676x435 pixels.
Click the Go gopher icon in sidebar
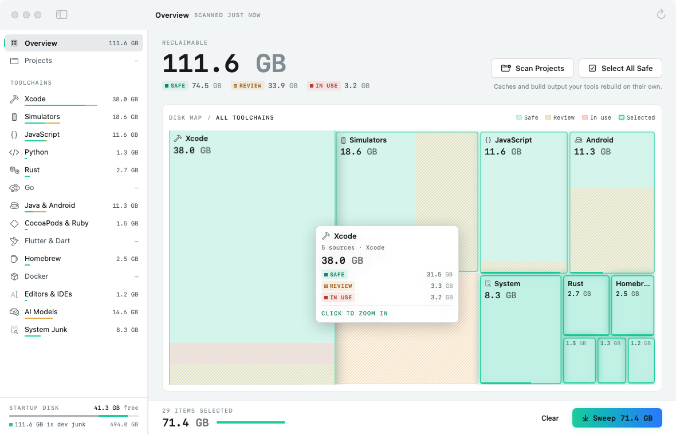(x=14, y=188)
